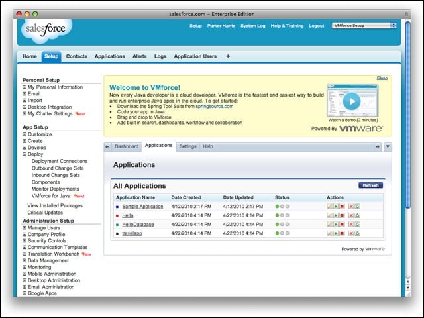This screenshot has height=318, width=424.
Task: Click the green status dot for Sample Application
Action: 277,207
